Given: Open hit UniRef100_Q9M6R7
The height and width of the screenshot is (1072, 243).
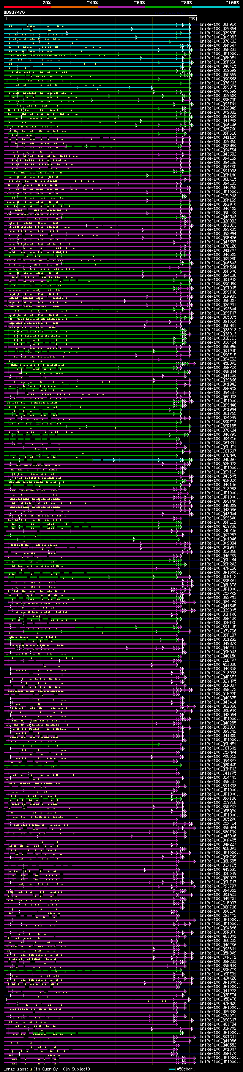Looking at the screenshot, I should (218, 45).
